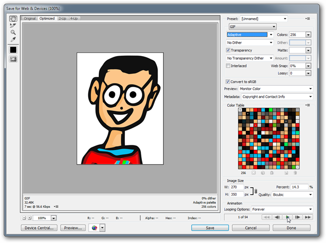Open the Preset dropdown

pos(264,19)
